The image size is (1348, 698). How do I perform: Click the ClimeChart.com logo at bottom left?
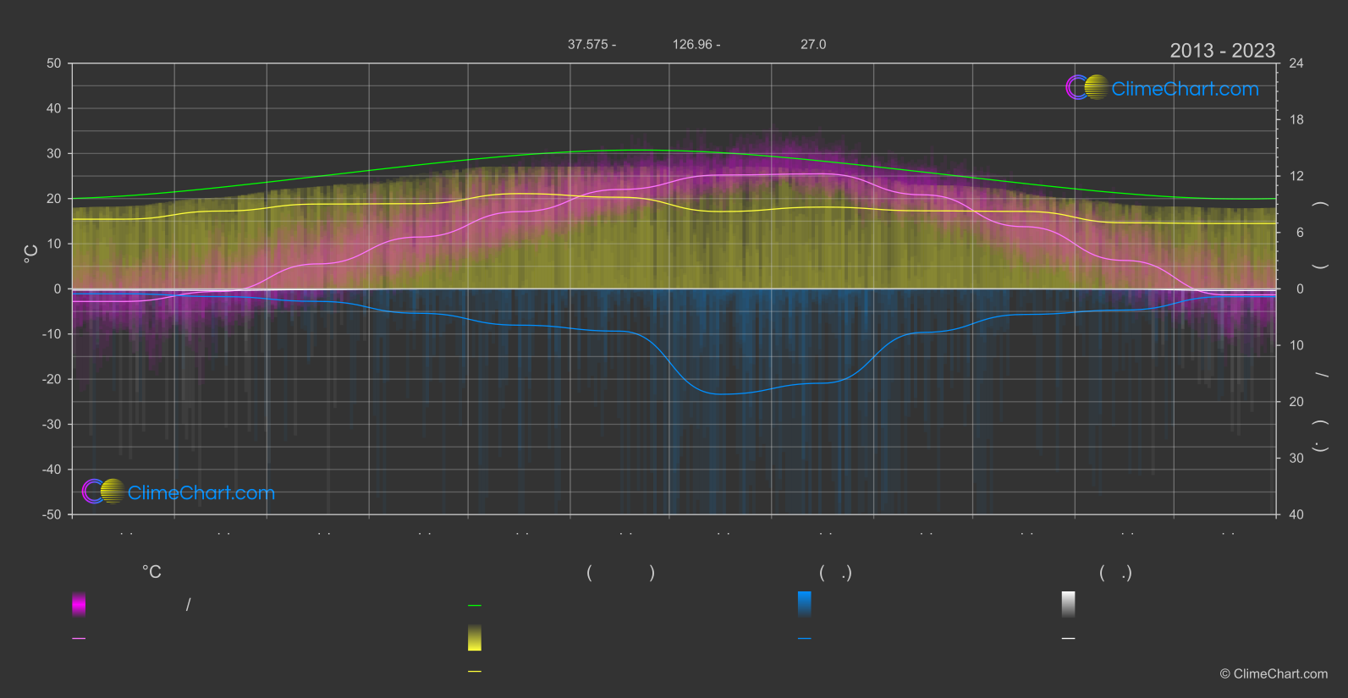click(x=179, y=492)
